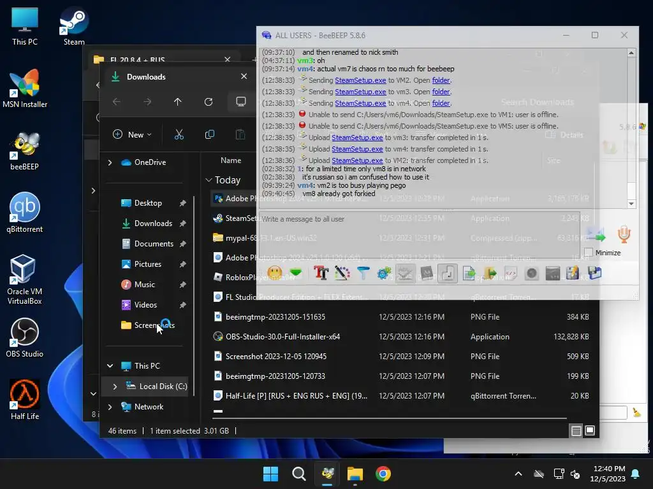Click Copy icon in Downloads toolbar

point(209,134)
